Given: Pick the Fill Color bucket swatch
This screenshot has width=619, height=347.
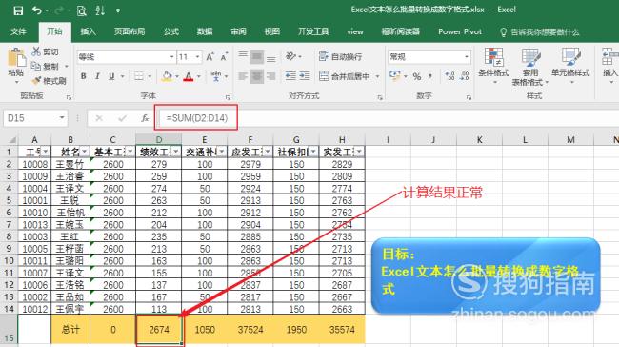Looking at the screenshot, I should [x=167, y=76].
